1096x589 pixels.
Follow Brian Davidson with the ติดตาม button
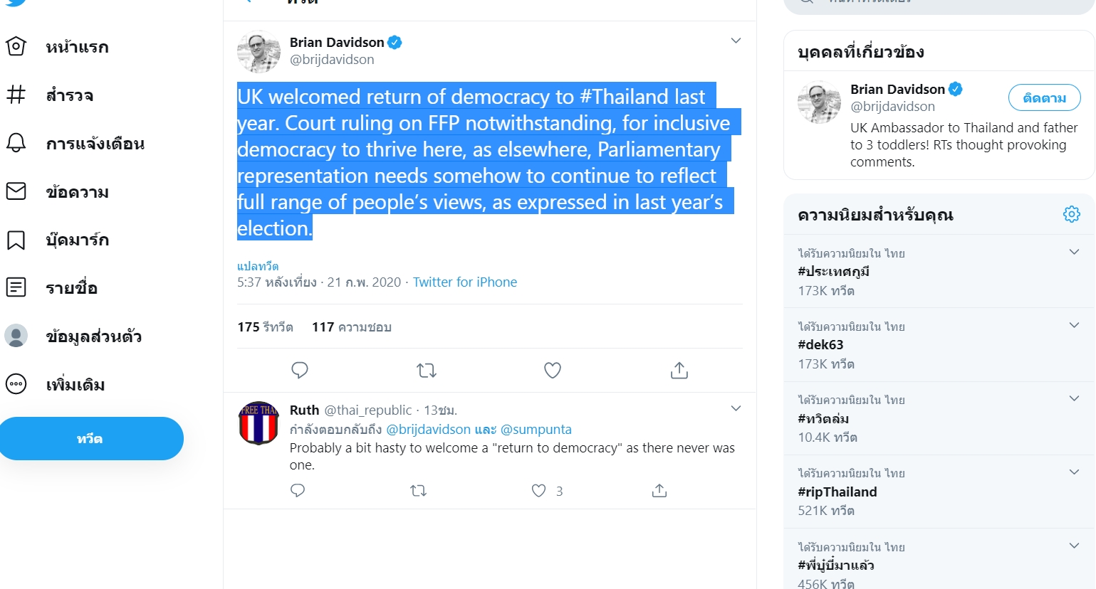point(1044,98)
